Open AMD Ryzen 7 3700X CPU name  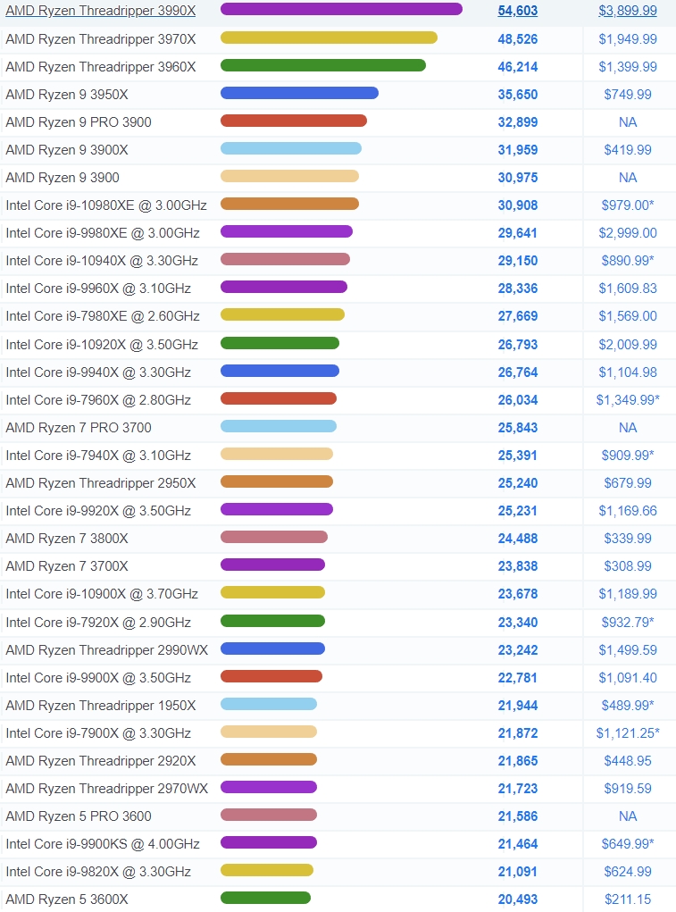[67, 566]
